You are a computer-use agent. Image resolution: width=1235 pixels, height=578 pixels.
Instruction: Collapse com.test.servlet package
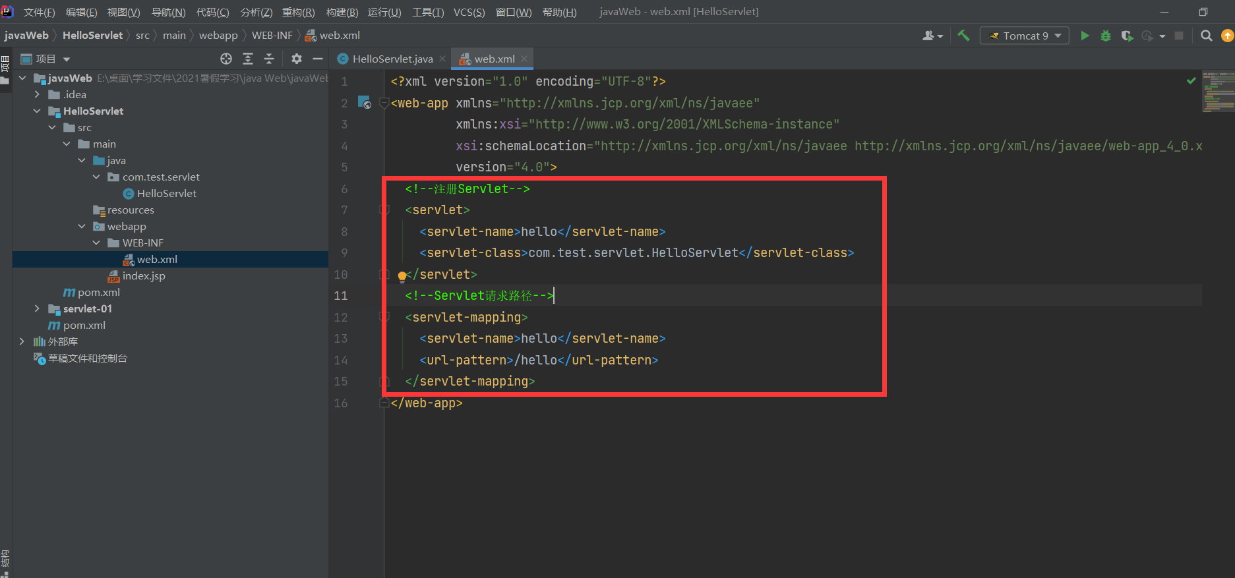click(x=96, y=177)
